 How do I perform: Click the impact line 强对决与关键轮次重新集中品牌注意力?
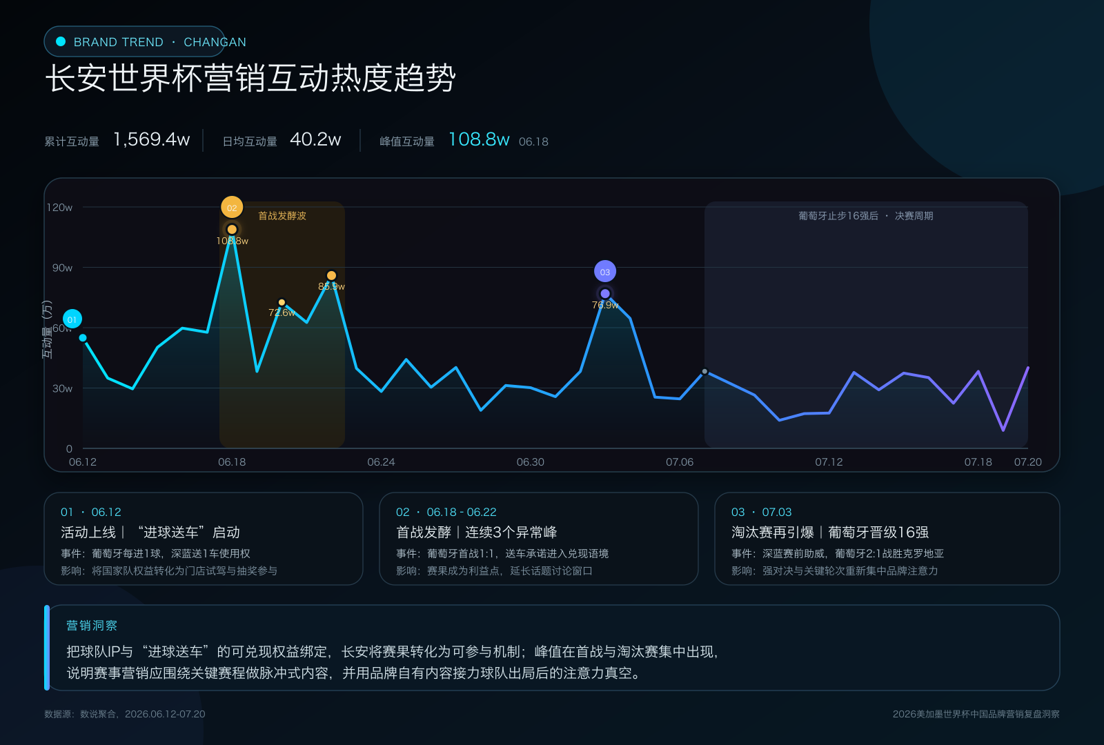(835, 570)
